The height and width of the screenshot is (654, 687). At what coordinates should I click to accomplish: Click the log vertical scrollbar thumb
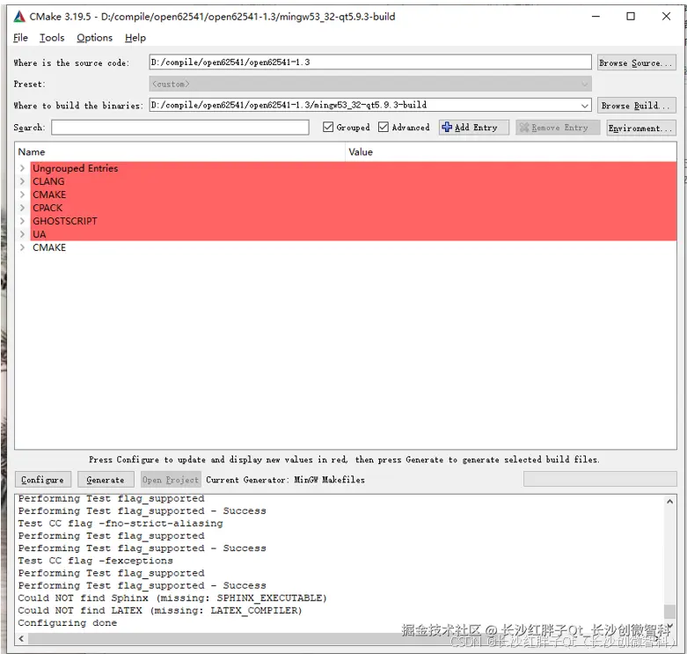(669, 611)
